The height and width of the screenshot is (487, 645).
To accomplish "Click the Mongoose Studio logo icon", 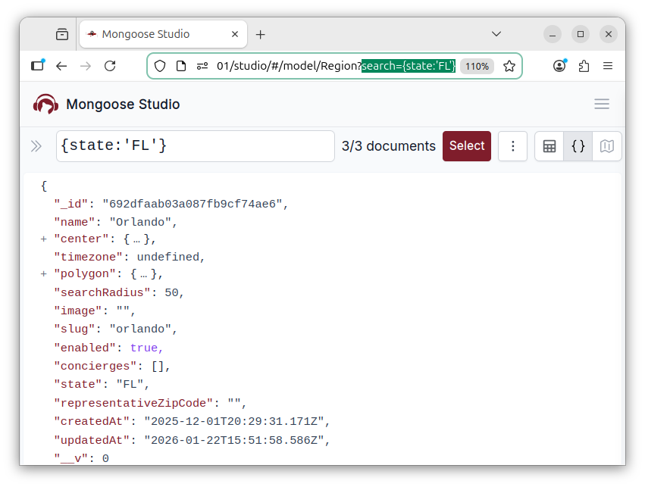I will pos(45,104).
